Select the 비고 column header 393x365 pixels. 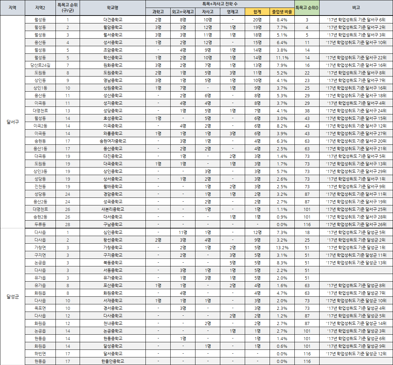click(x=356, y=8)
